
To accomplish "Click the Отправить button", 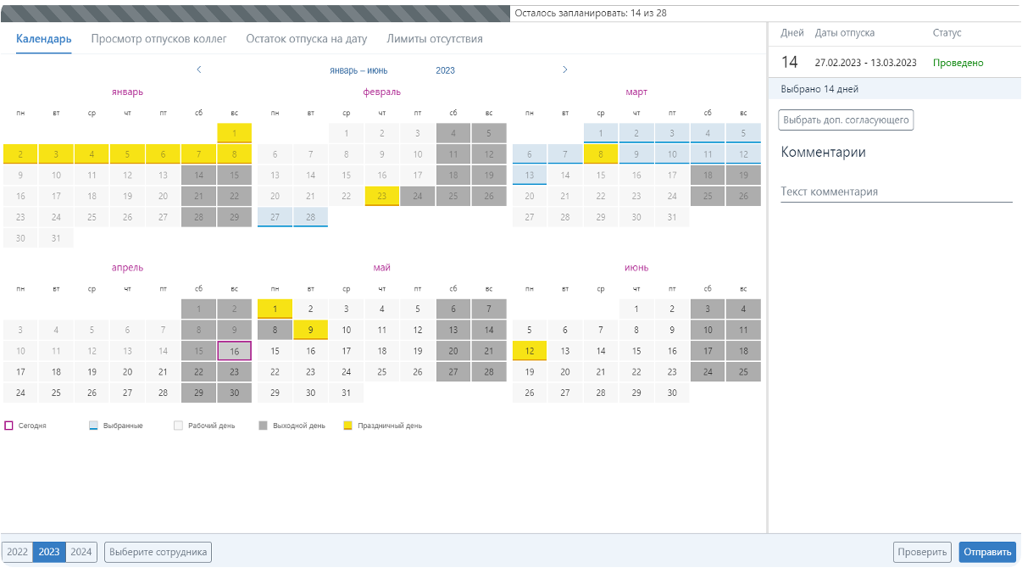I will click(987, 552).
